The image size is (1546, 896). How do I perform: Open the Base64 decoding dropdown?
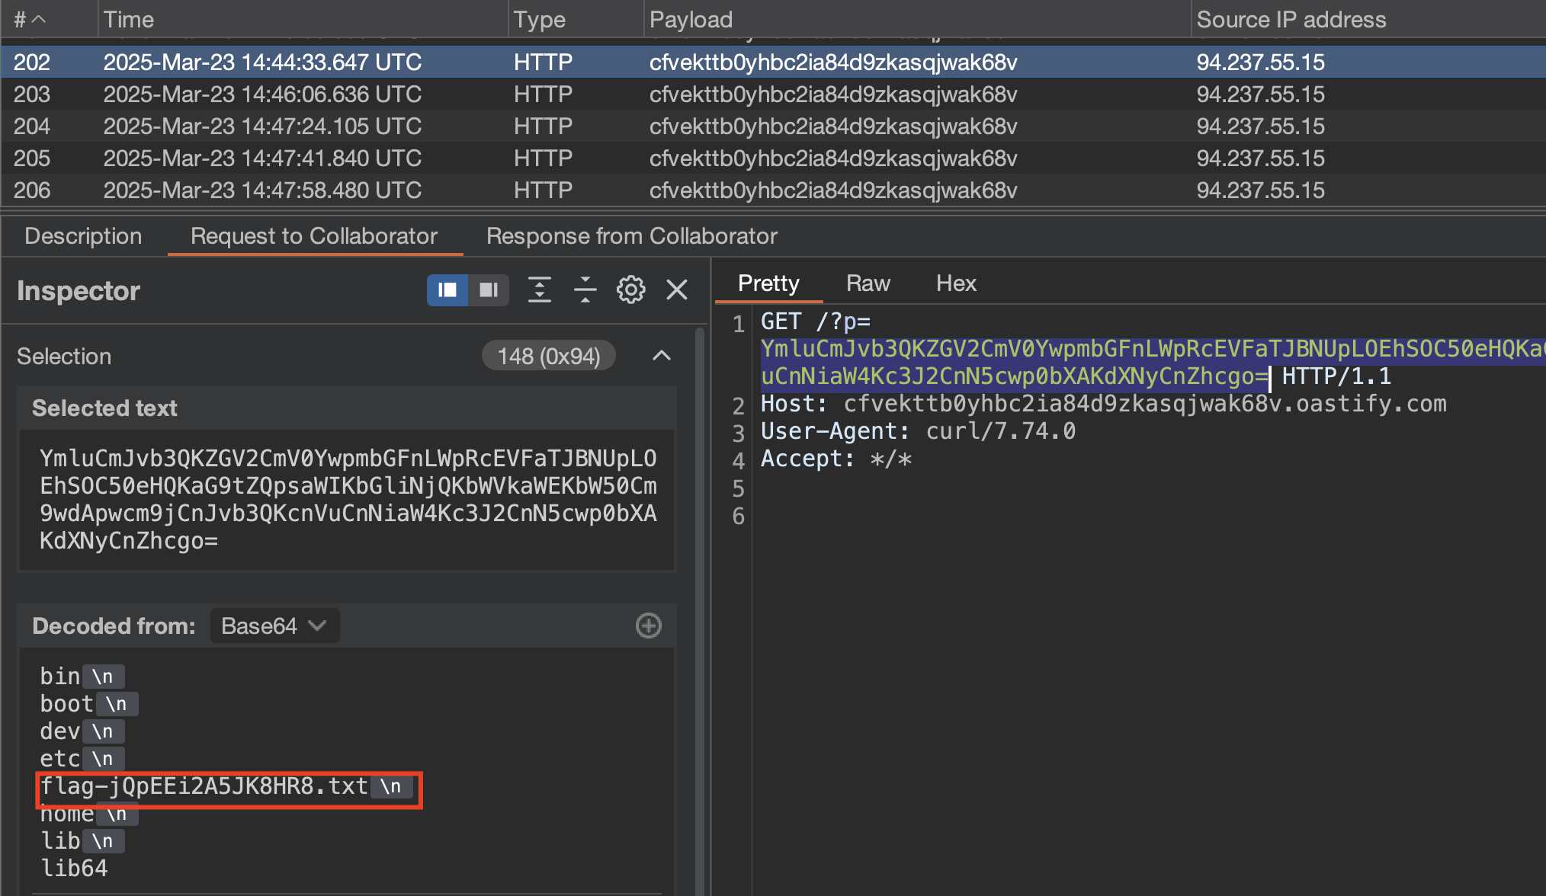pos(274,626)
